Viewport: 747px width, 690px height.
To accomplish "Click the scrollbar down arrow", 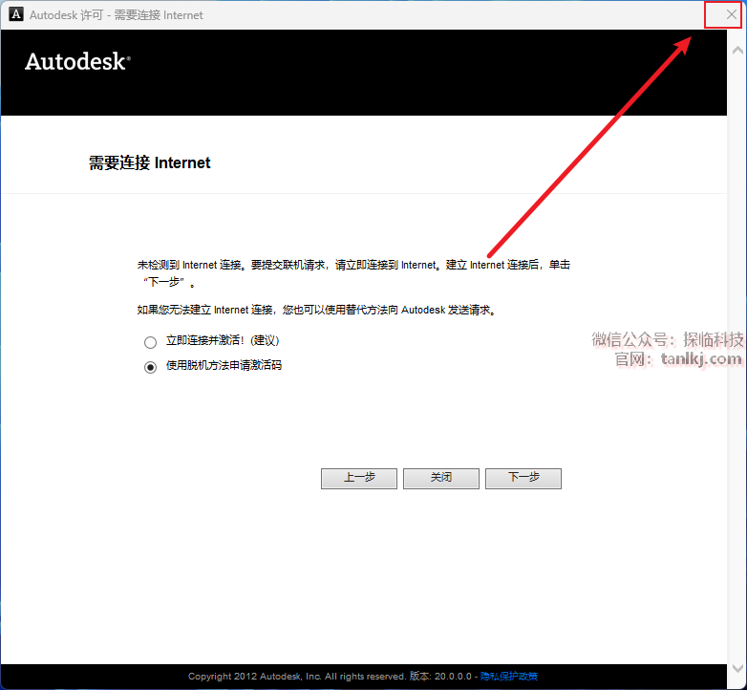I will (737, 668).
